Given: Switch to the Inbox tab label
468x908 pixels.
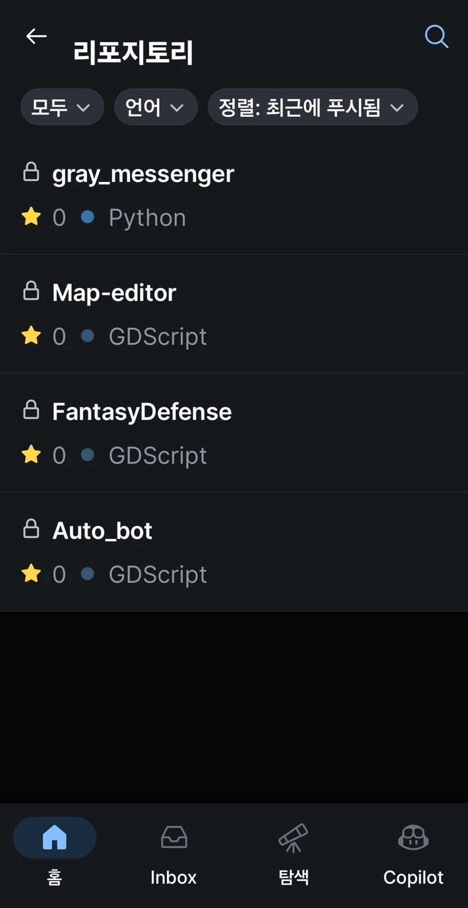Looking at the screenshot, I should point(173,877).
